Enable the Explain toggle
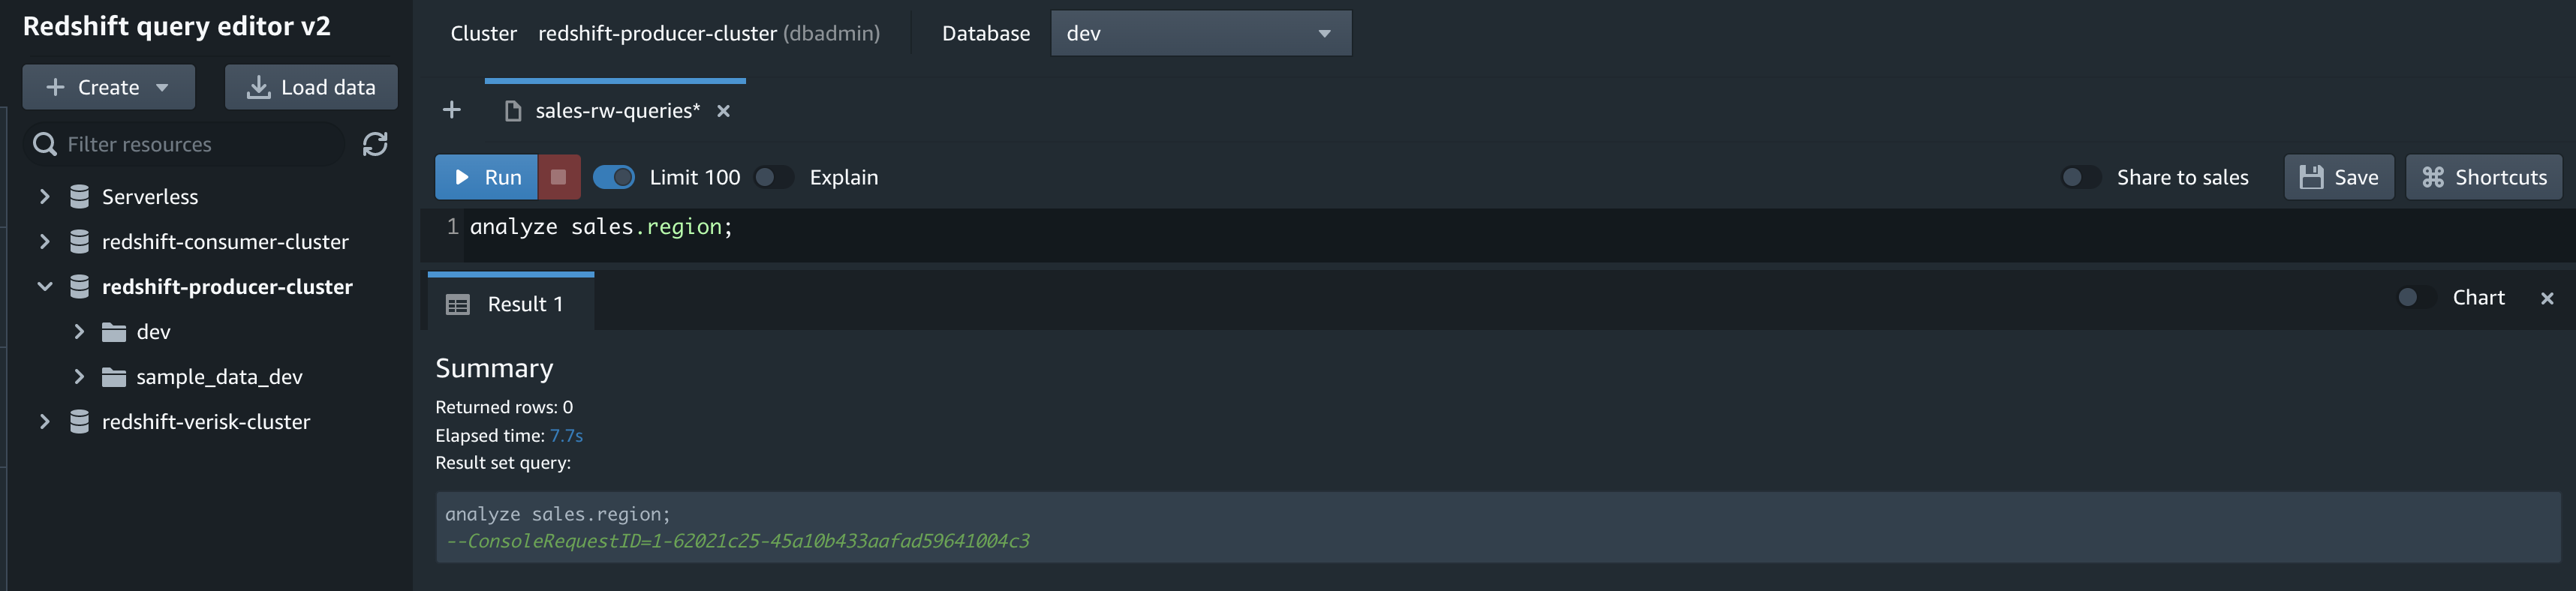The width and height of the screenshot is (2576, 591). pos(773,177)
